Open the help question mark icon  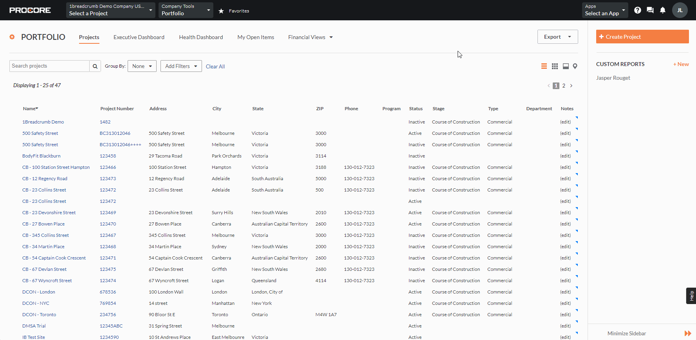[638, 10]
